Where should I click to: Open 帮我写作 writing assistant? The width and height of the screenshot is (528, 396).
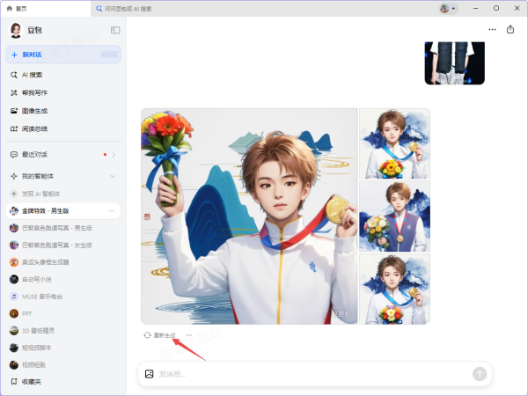tap(34, 92)
